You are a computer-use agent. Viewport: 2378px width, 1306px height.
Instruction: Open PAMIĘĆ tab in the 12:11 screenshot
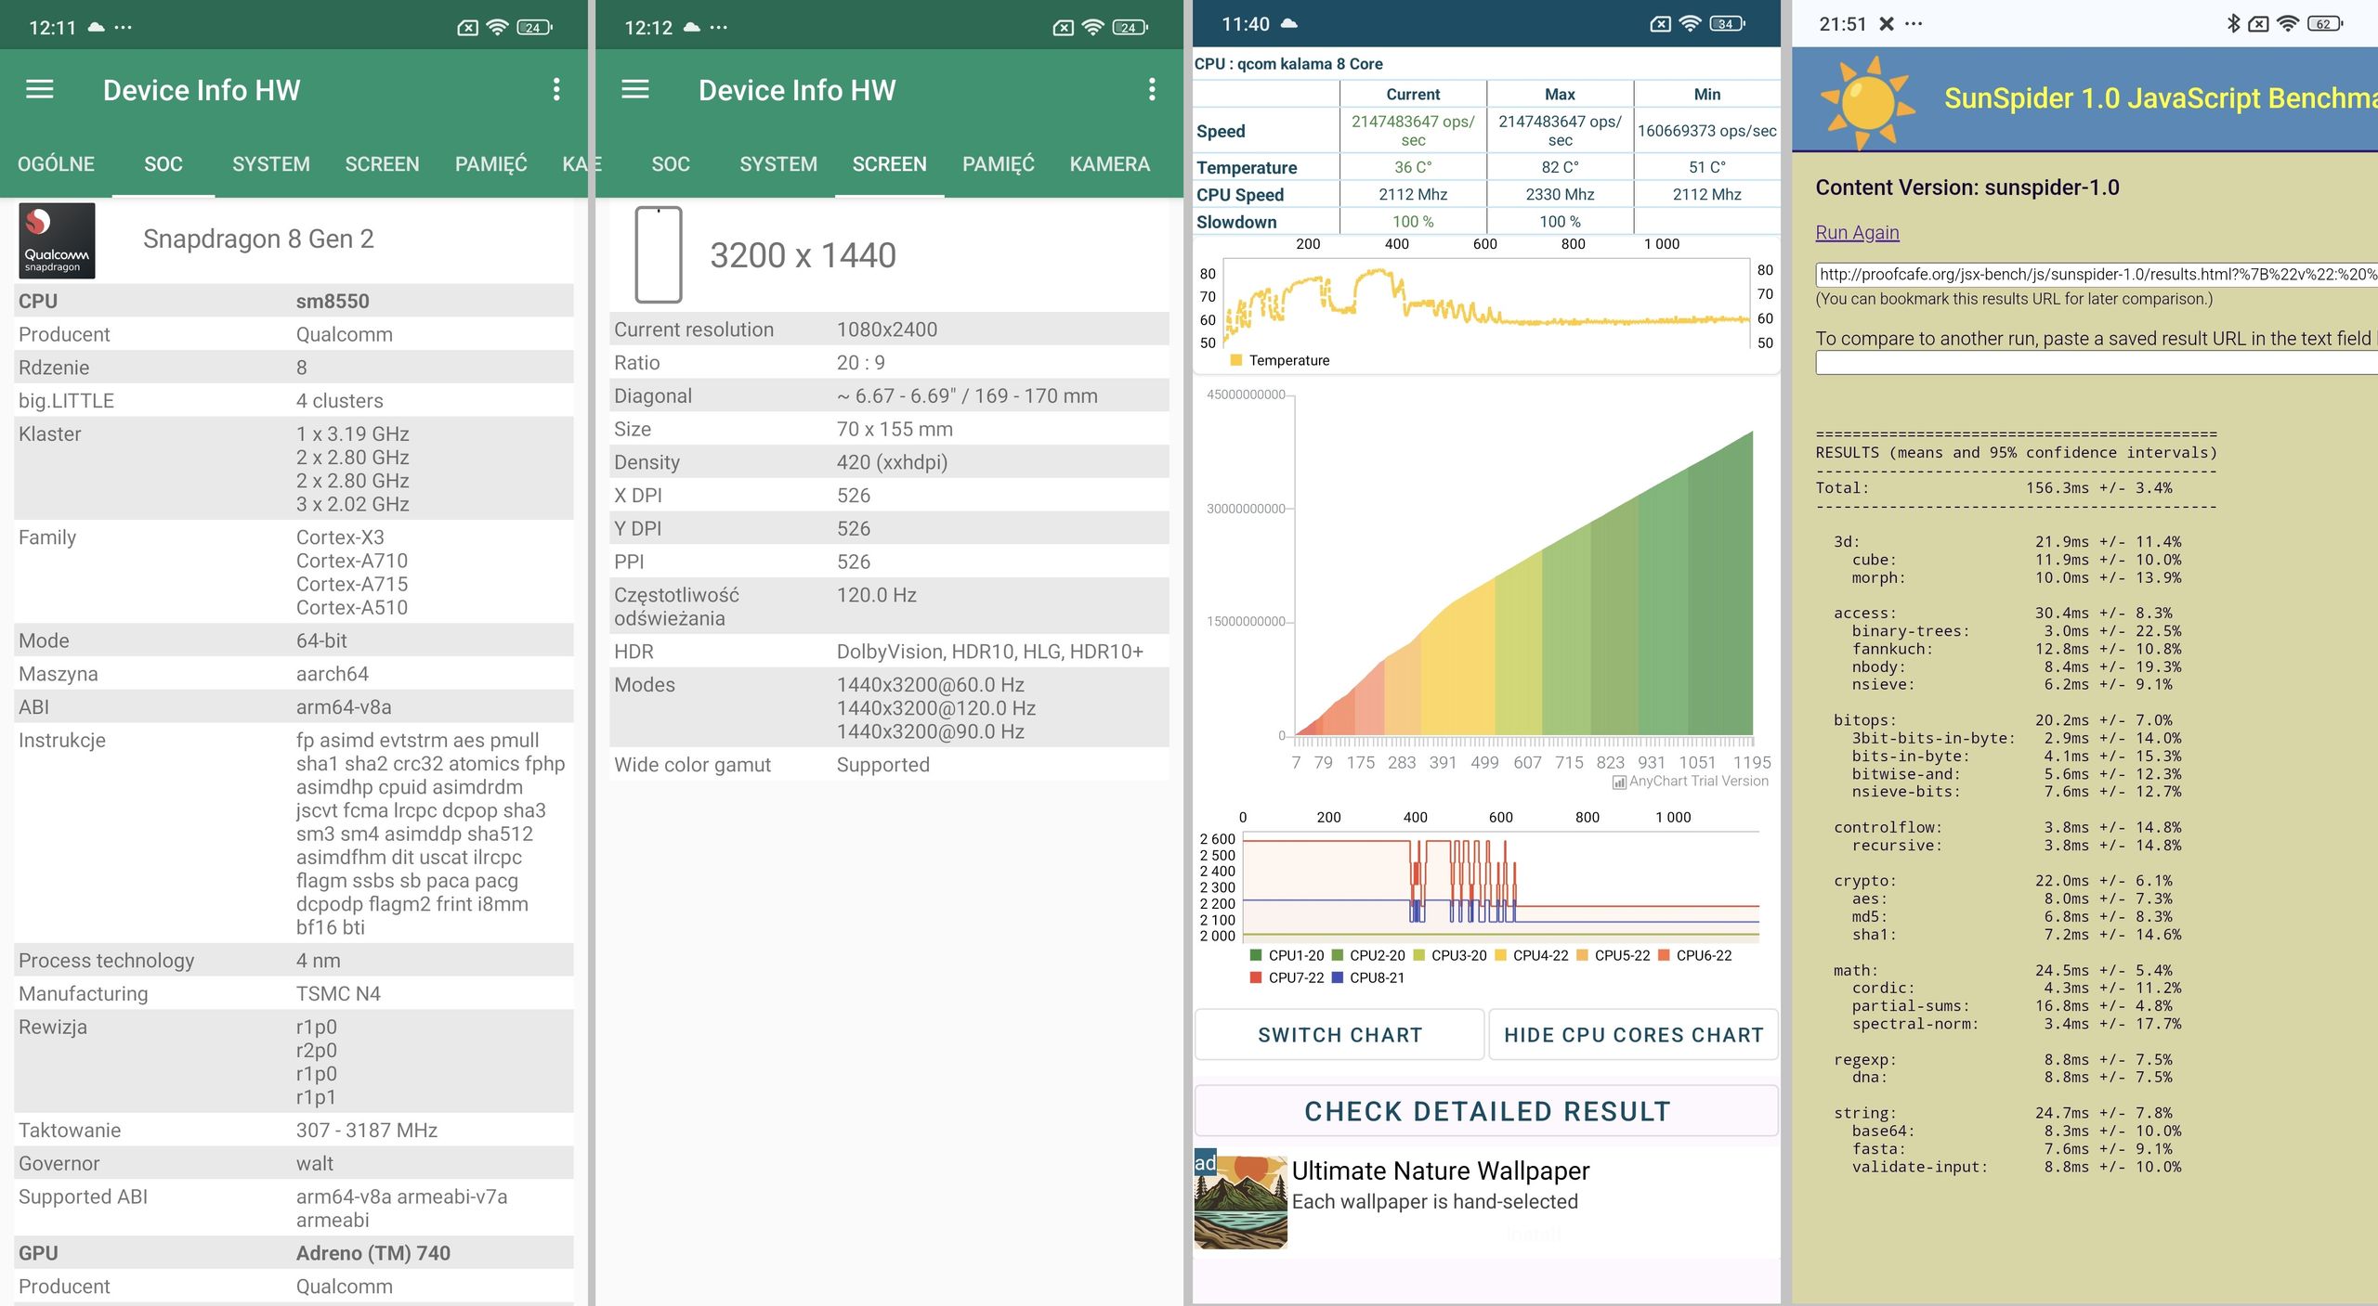pos(490,164)
